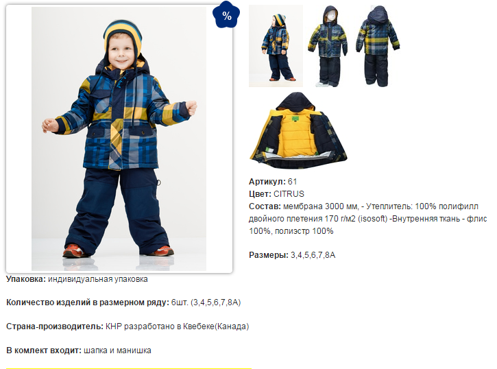Screen dimensions: 497x369
Task: Open the jacket yellow lining thumbnail
Action: pyautogui.click(x=298, y=130)
